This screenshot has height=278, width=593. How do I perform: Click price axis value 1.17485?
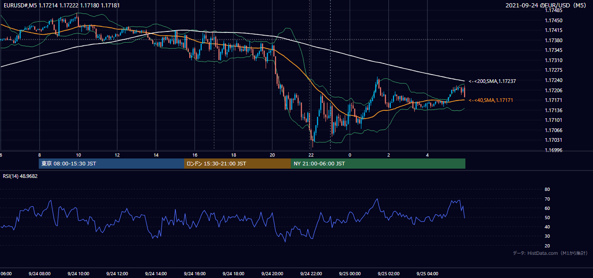[x=553, y=10]
